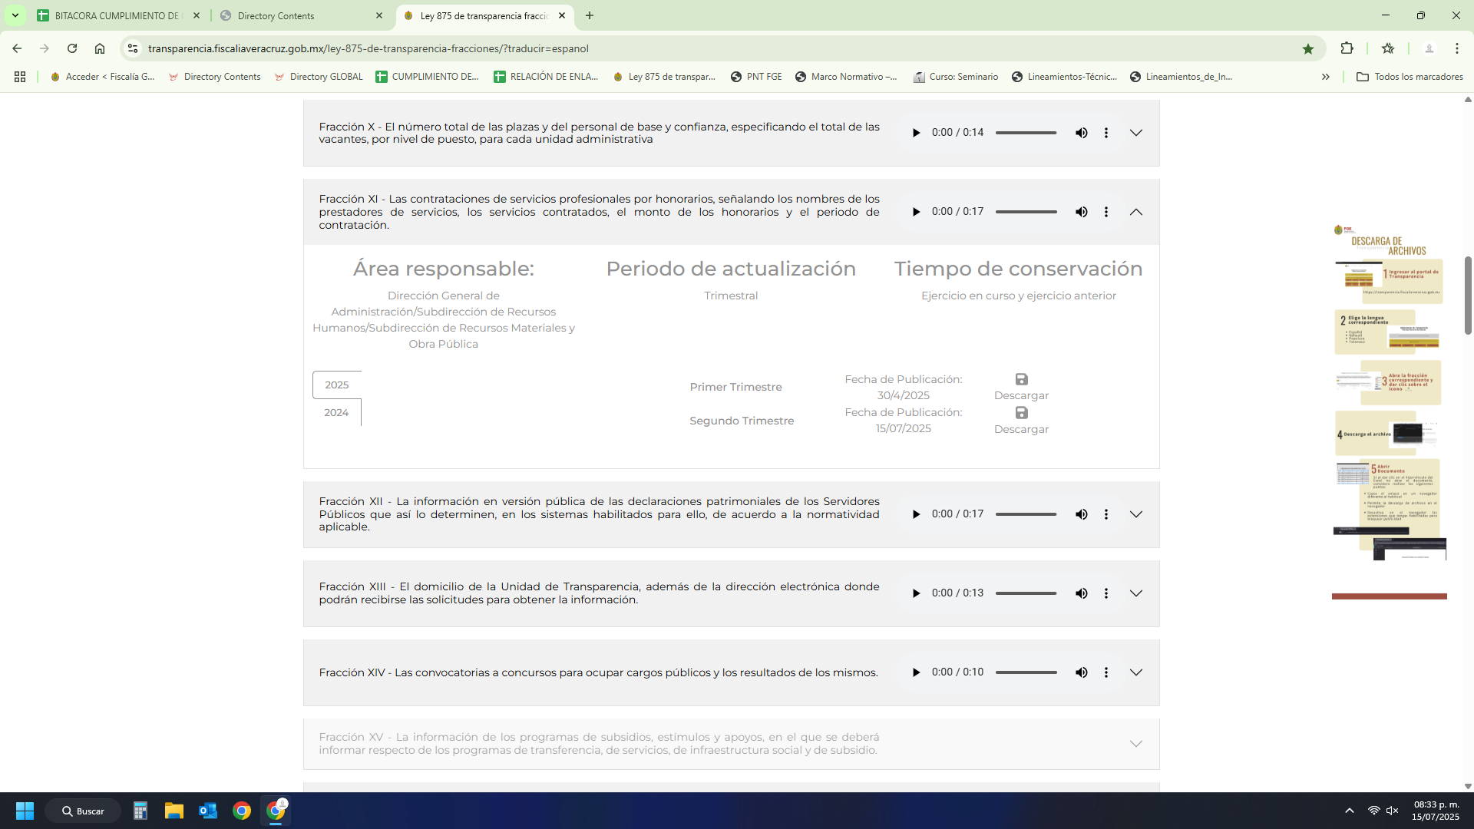This screenshot has height=829, width=1474.
Task: Mute the Fracción XIII audio player
Action: pos(1081,593)
